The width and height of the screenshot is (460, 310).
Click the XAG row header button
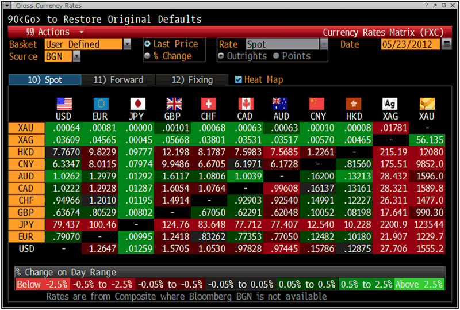pyautogui.click(x=26, y=140)
